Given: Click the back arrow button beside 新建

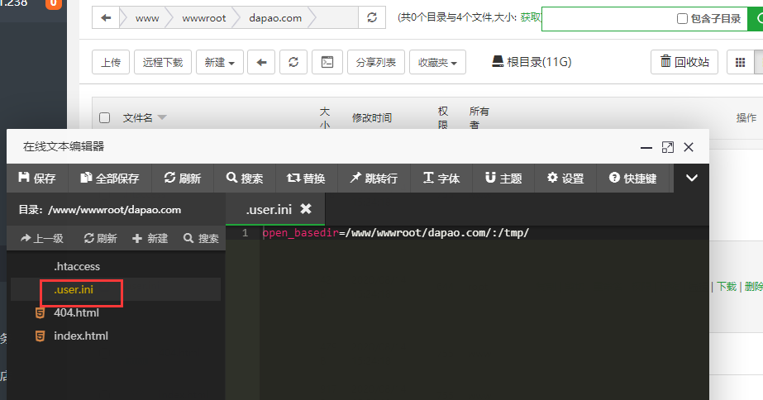Looking at the screenshot, I should (x=261, y=62).
